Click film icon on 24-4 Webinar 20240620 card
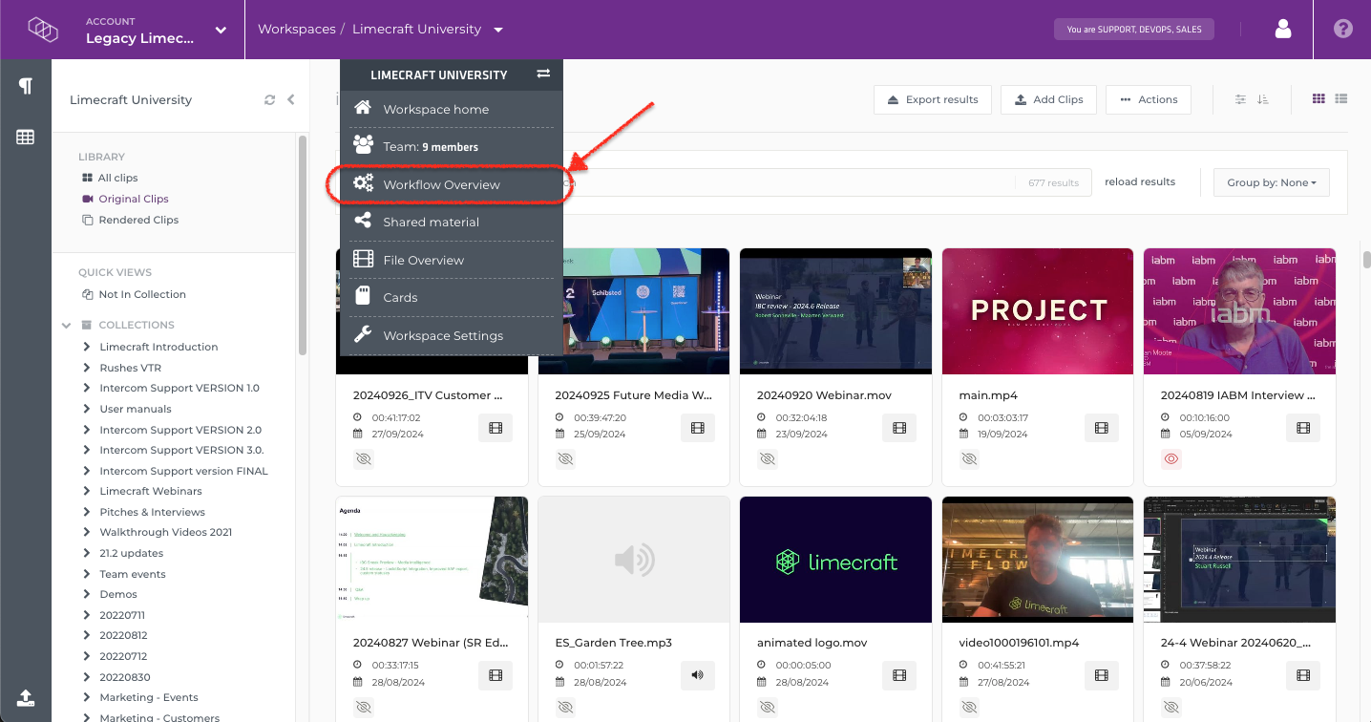The width and height of the screenshot is (1371, 722). click(1303, 675)
